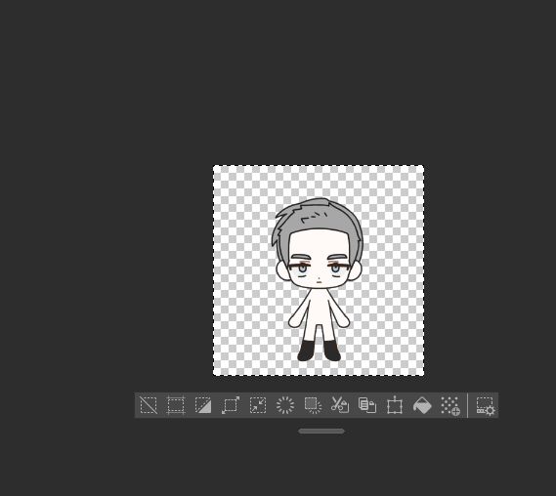
Task: Click the Shrink selected area icon
Action: 258,405
